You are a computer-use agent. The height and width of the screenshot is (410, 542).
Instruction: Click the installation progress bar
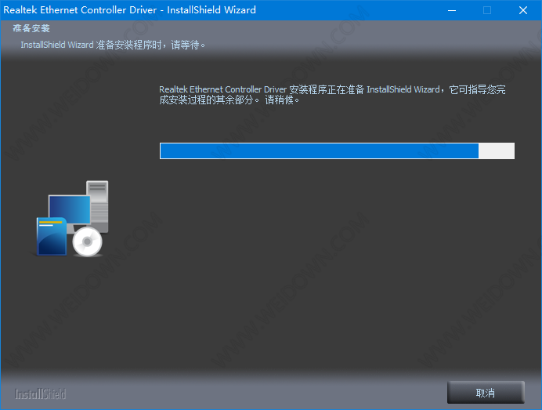pos(337,151)
